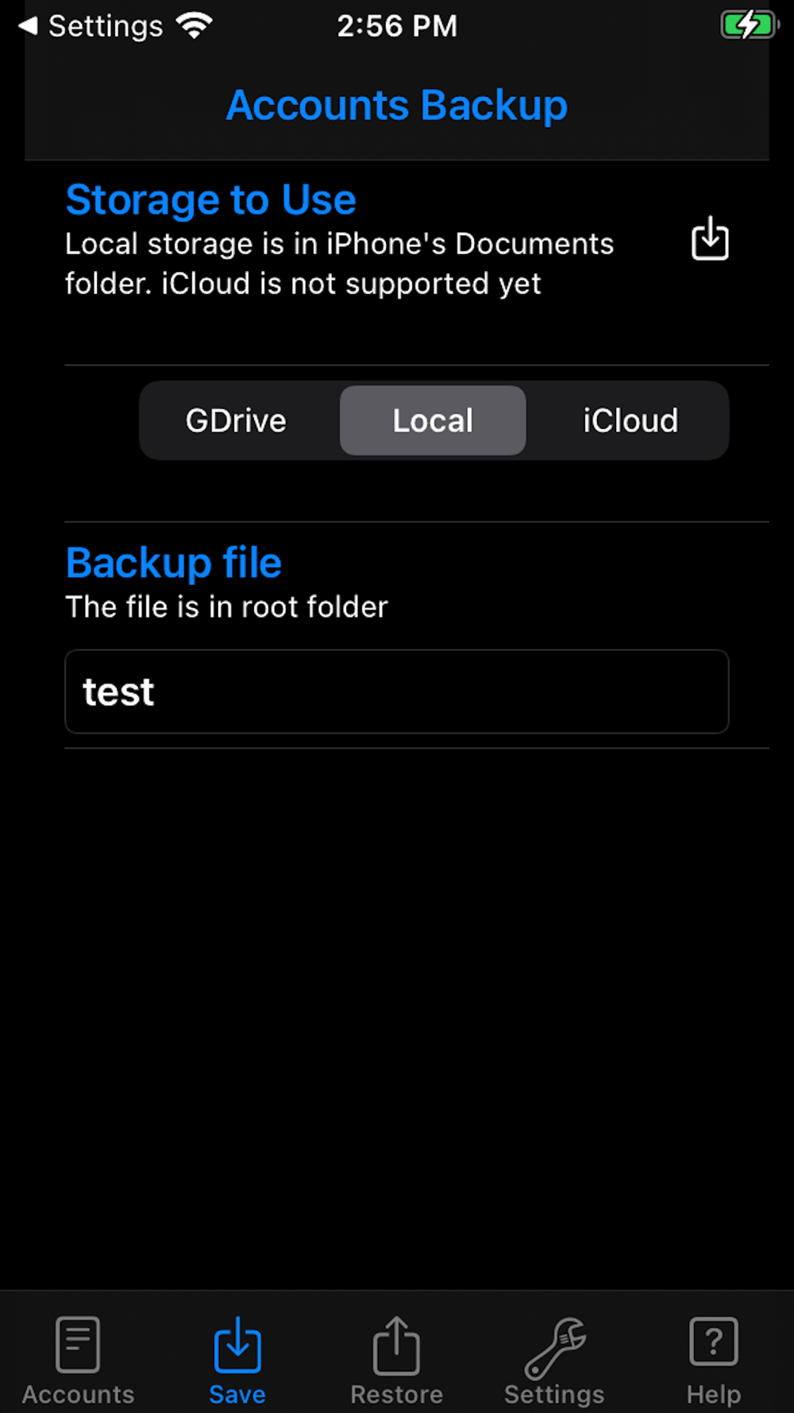This screenshot has height=1413, width=794.
Task: Click the backup file name field
Action: [397, 691]
